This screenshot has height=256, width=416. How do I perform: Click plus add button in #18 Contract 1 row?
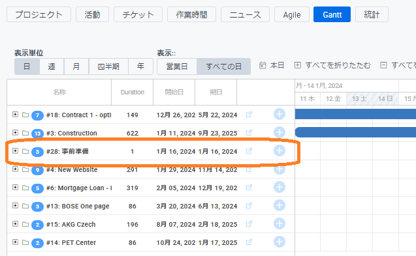(x=280, y=115)
